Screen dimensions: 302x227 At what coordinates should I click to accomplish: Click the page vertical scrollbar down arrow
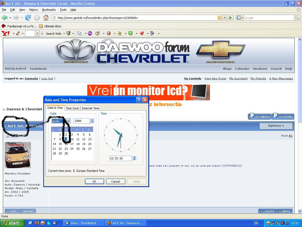coord(300,211)
